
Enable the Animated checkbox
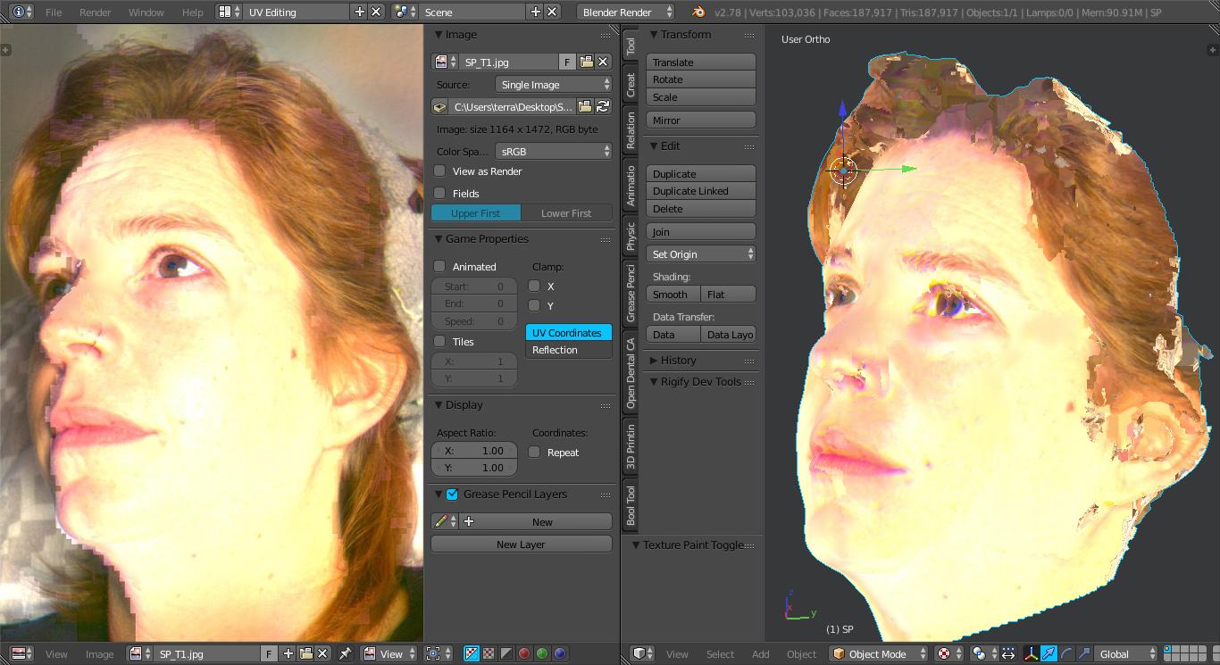coord(439,266)
